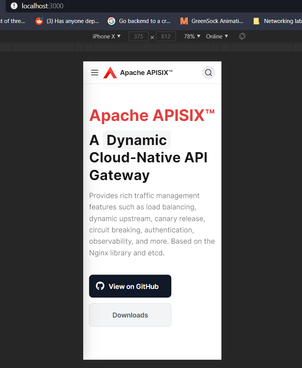Click the 'Provides rich traffic management' line
The height and width of the screenshot is (368, 302).
(x=144, y=195)
